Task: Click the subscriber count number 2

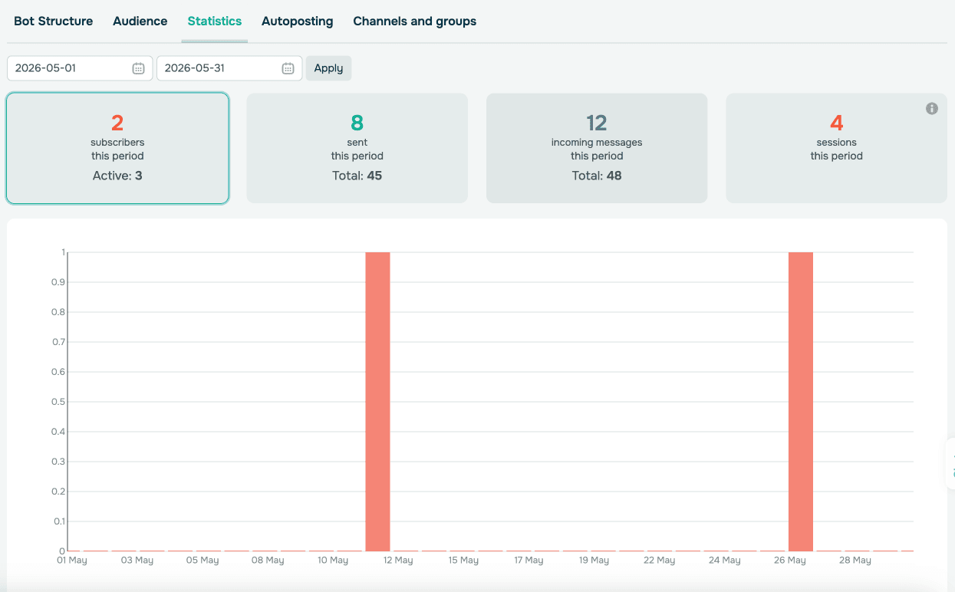Action: coord(117,123)
